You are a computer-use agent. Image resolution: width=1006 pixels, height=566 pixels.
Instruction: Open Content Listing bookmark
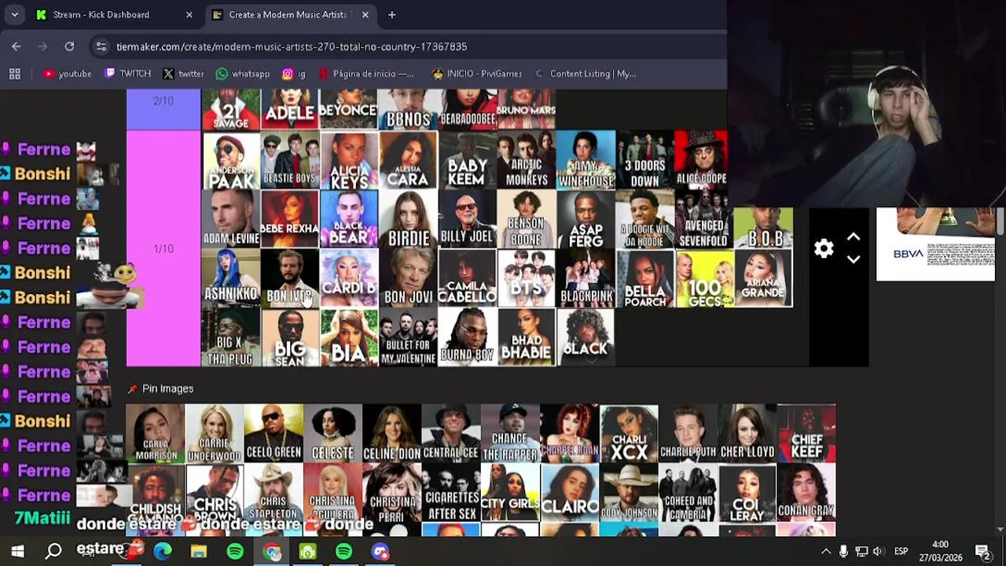point(586,74)
